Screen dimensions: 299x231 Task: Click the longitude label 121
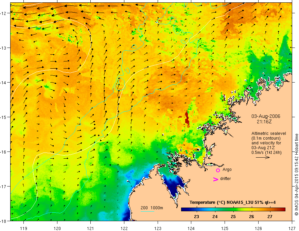[91, 229]
